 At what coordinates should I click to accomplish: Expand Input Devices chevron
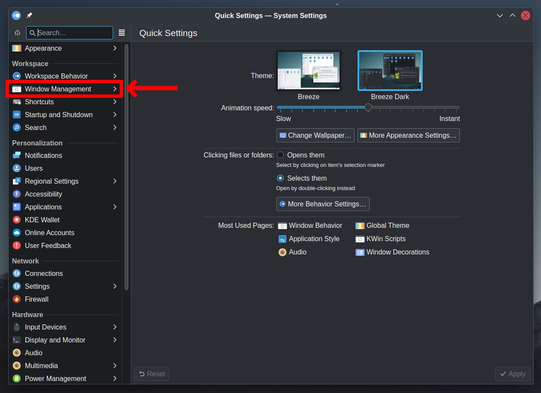(115, 327)
